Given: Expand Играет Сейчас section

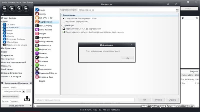Looking at the screenshot, I should click(31, 18).
